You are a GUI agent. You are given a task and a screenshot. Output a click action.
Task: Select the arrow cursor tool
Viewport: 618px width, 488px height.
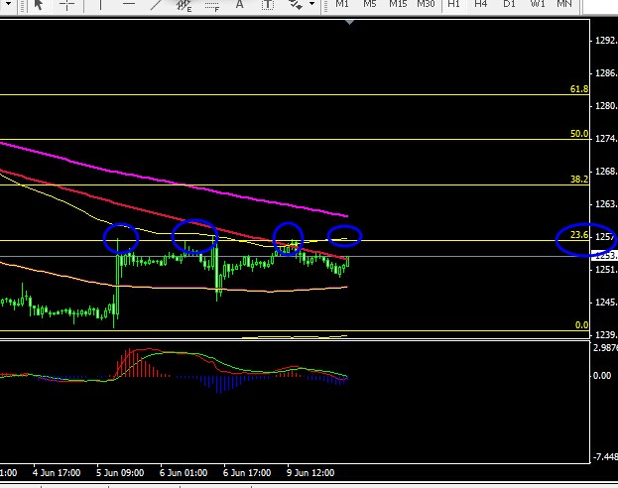point(39,5)
